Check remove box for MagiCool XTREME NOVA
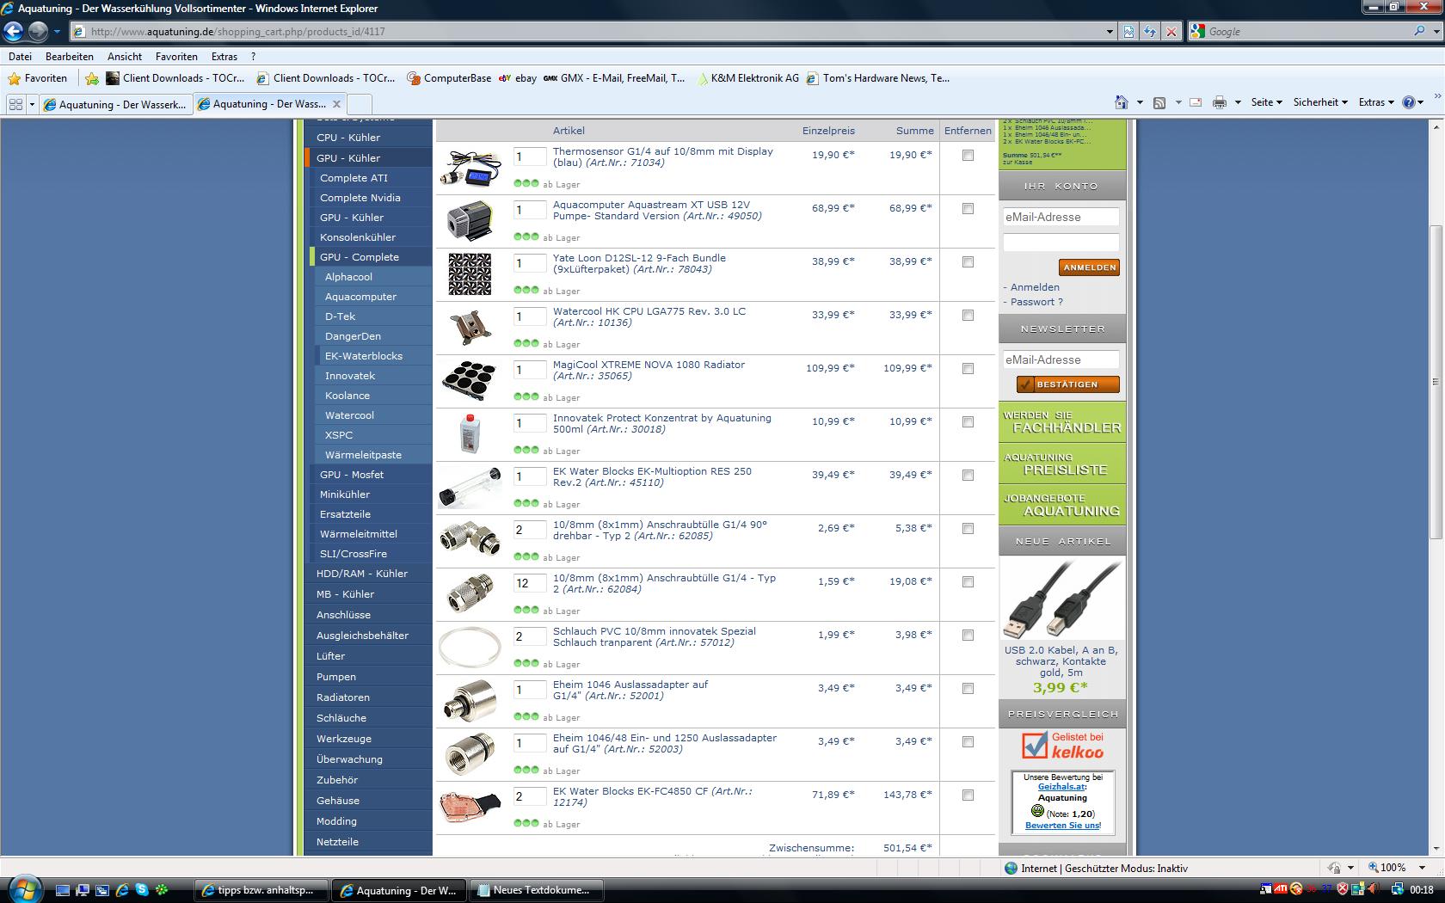1445x903 pixels. point(968,369)
